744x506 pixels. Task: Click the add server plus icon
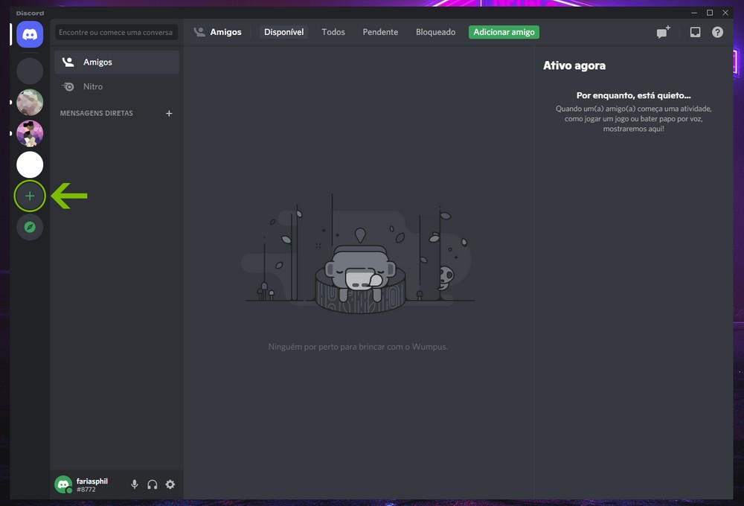coord(30,196)
